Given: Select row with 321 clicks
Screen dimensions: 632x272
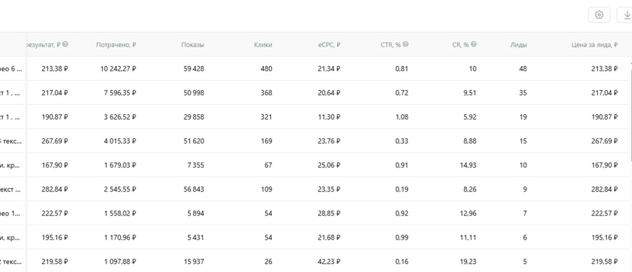Looking at the screenshot, I should coord(266,117).
